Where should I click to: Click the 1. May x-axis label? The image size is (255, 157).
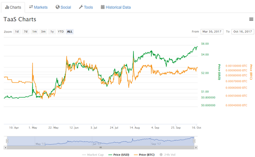33,128
